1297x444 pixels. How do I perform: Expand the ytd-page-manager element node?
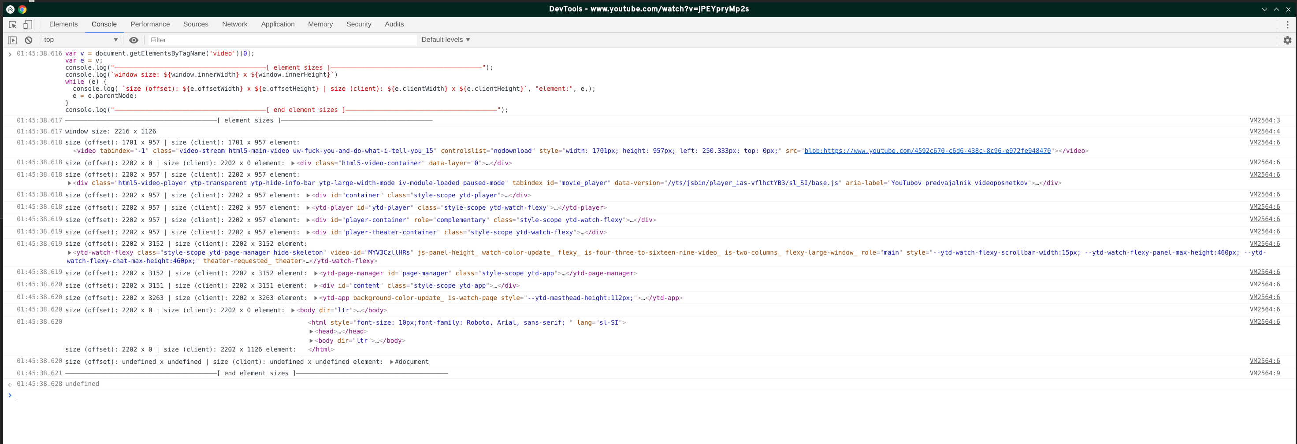pyautogui.click(x=315, y=274)
